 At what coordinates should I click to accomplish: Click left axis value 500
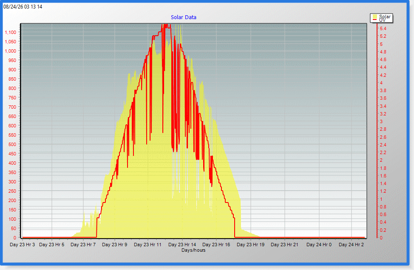pos(12,144)
